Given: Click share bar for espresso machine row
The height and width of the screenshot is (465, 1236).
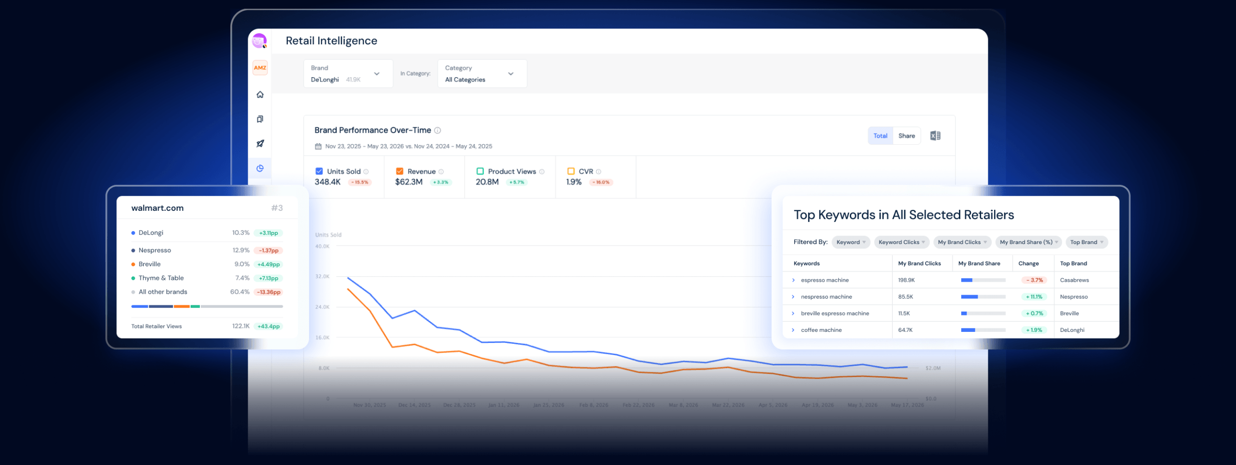Looking at the screenshot, I should tap(983, 280).
